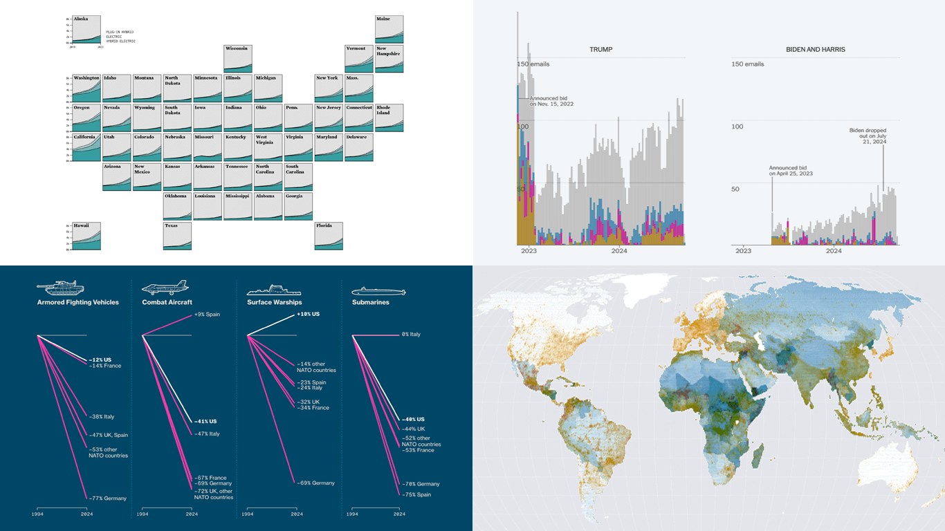Click the TRUMP chart title
Image resolution: width=945 pixels, height=531 pixels.
(x=600, y=50)
